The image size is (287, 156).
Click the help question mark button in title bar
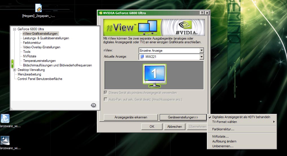pos(202,13)
